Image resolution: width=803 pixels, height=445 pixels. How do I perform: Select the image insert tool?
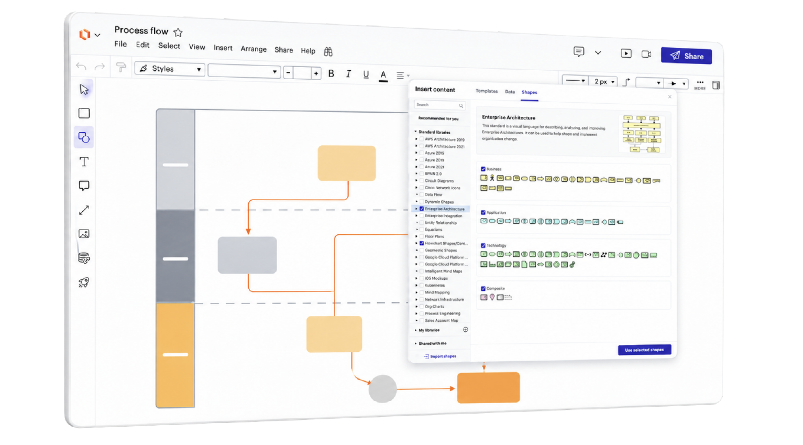(84, 234)
